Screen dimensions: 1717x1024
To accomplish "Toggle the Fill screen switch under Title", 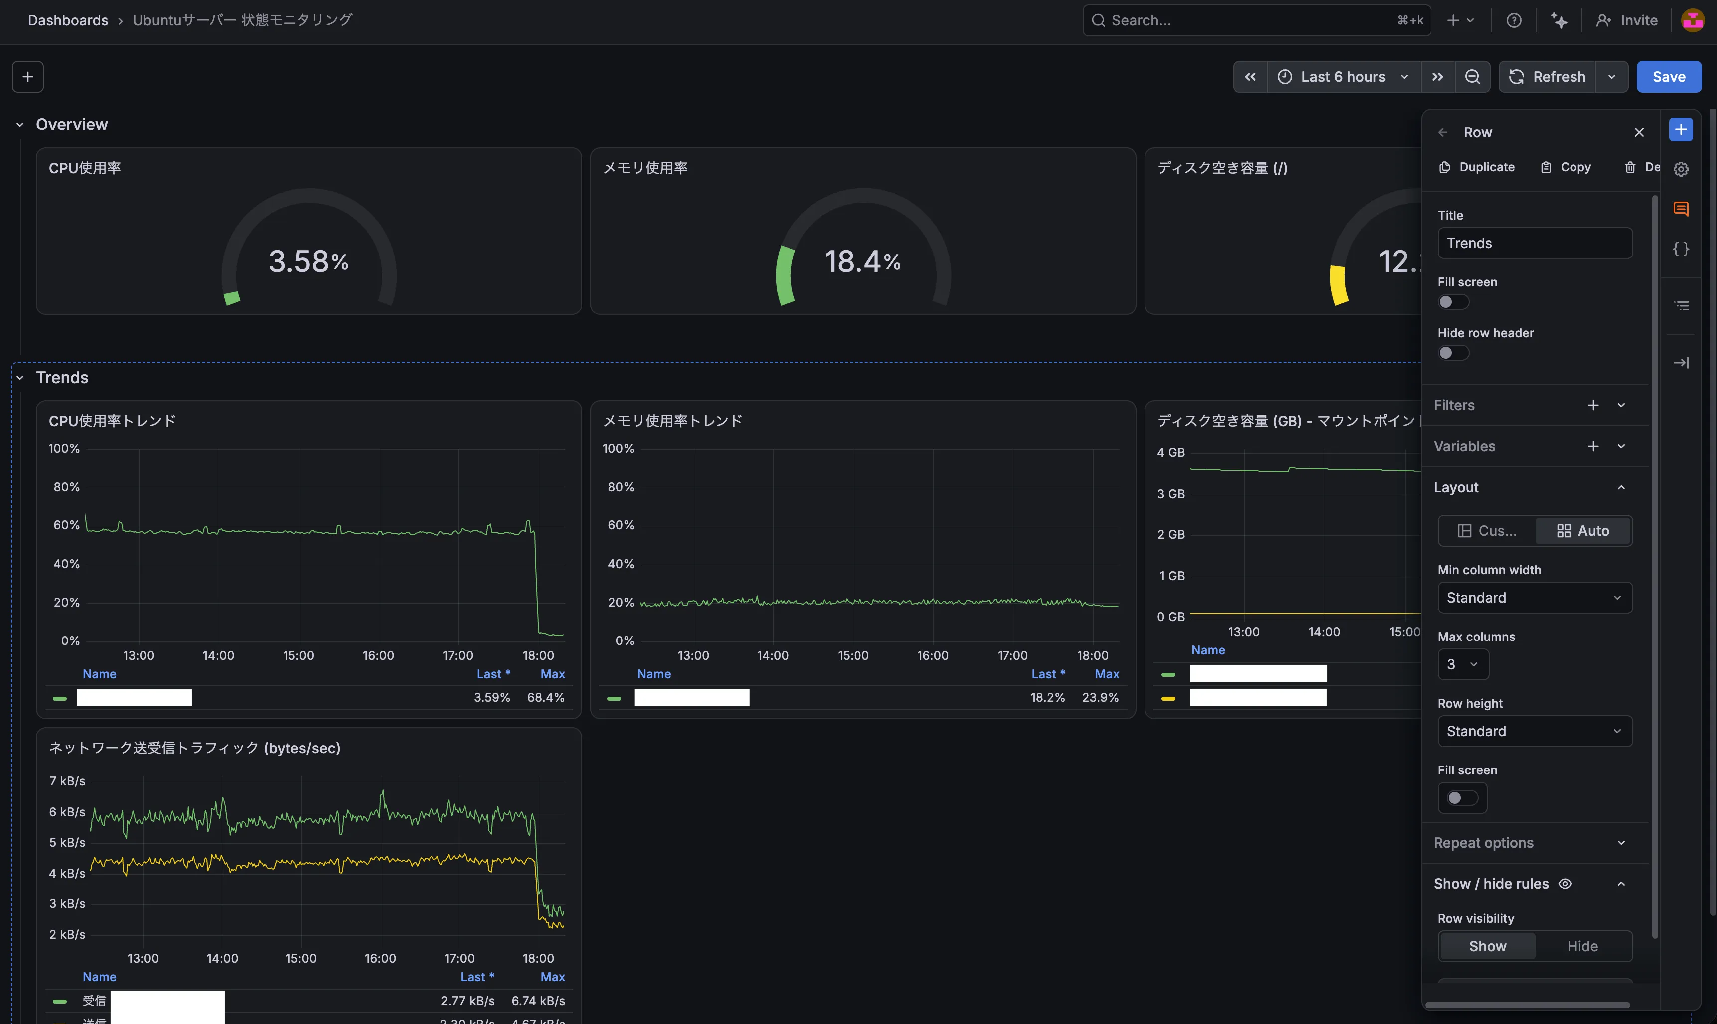I will 1453,302.
